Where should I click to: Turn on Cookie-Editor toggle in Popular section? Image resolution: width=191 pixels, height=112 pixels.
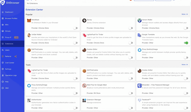pos(131,58)
